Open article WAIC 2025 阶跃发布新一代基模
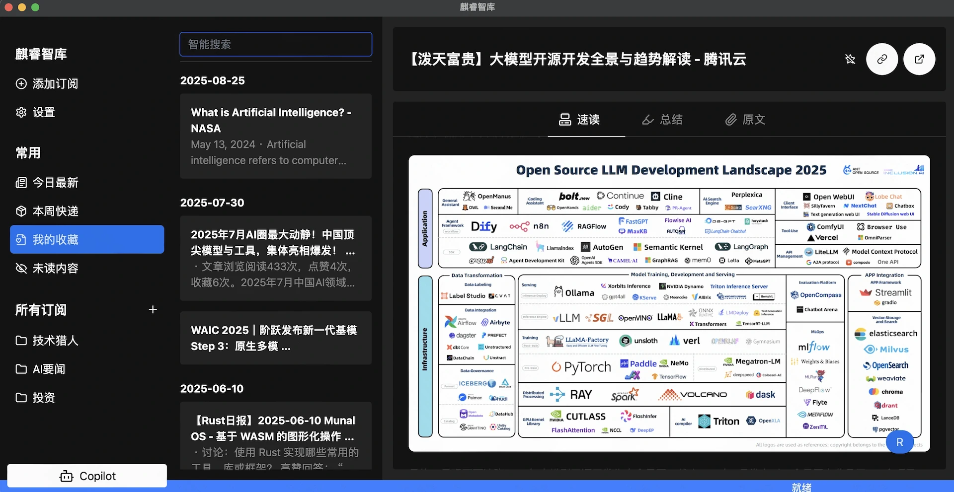954x492 pixels. pyautogui.click(x=276, y=338)
